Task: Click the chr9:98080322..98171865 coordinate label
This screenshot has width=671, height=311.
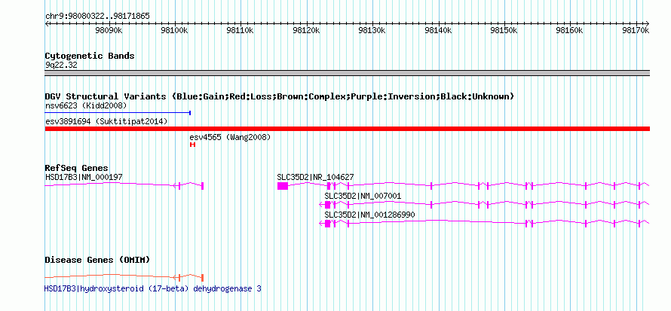Action: (97, 17)
